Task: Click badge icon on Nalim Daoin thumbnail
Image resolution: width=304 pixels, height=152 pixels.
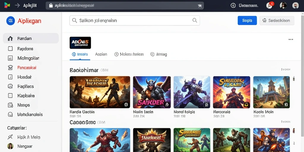Action: (x=167, y=105)
